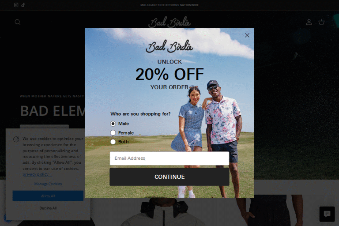Focus the Email Address field

coord(169,158)
